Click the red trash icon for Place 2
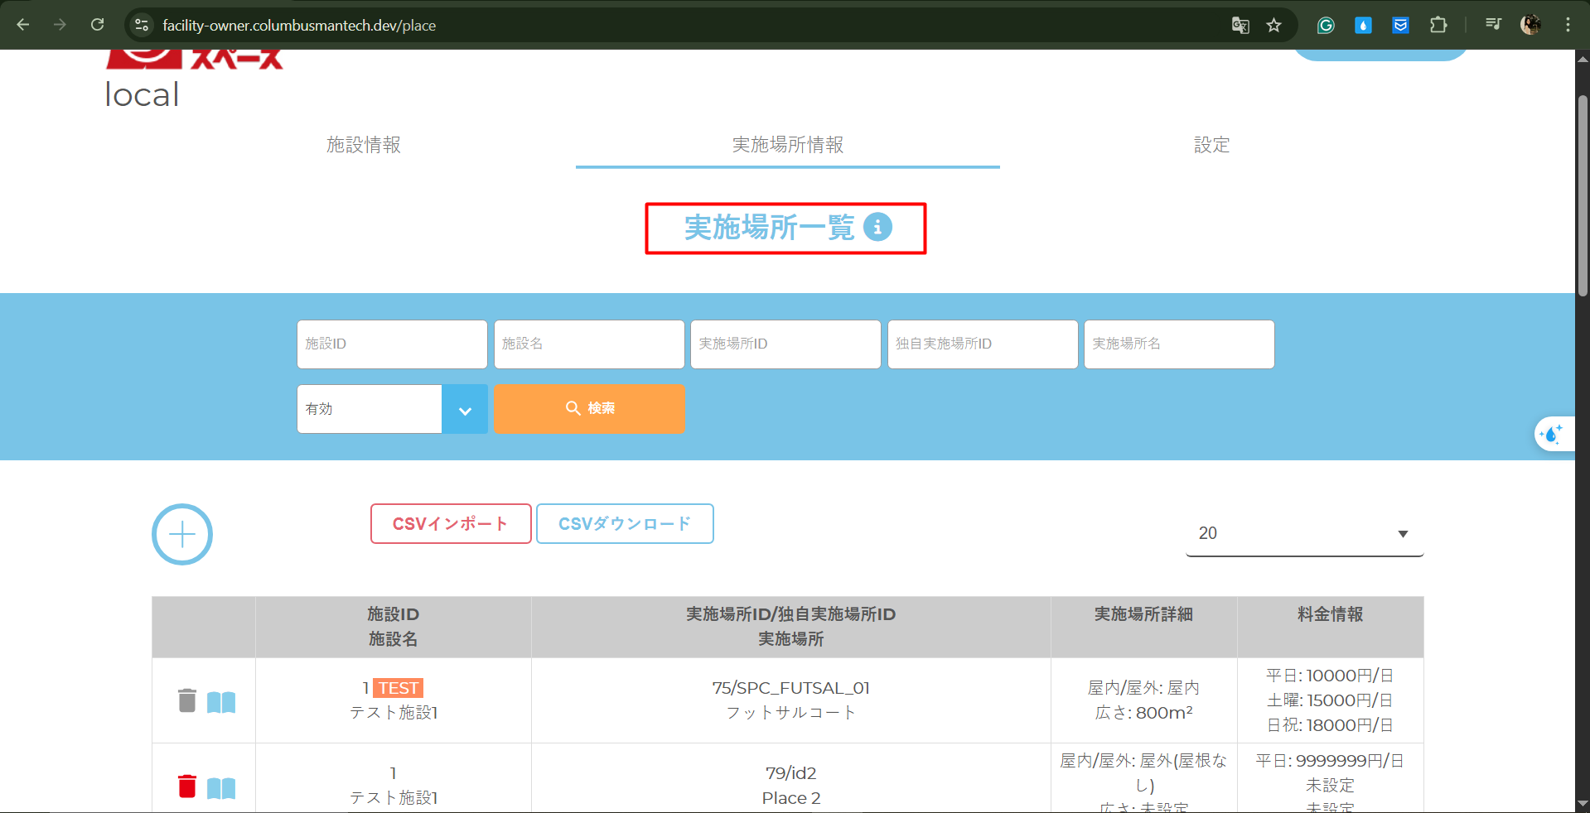This screenshot has height=813, width=1590. tap(187, 787)
